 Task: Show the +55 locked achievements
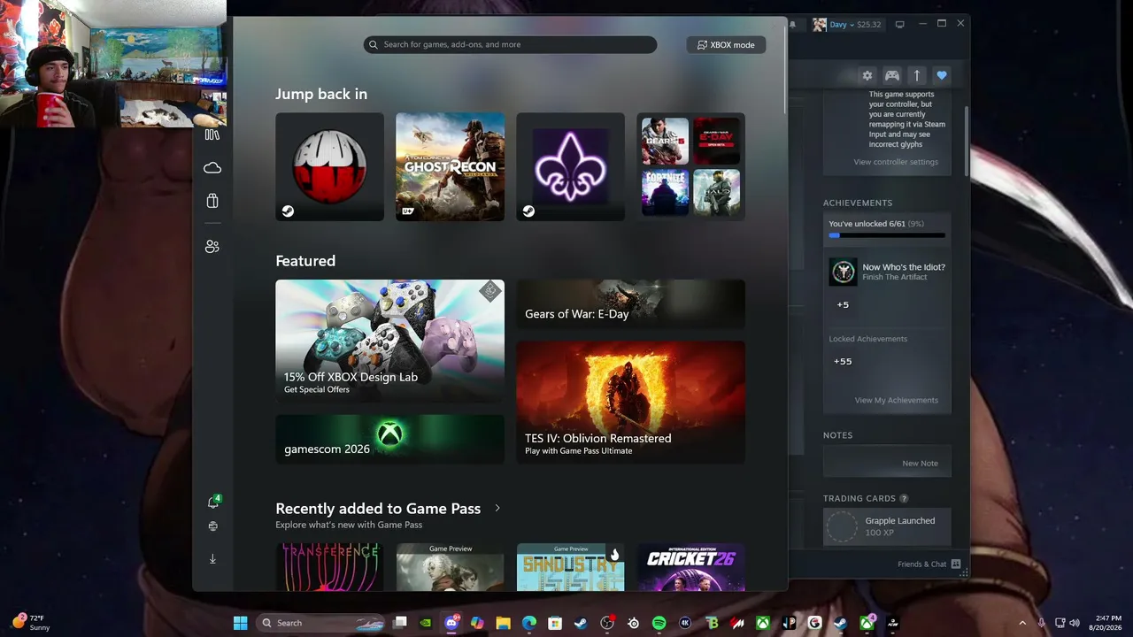pos(843,362)
